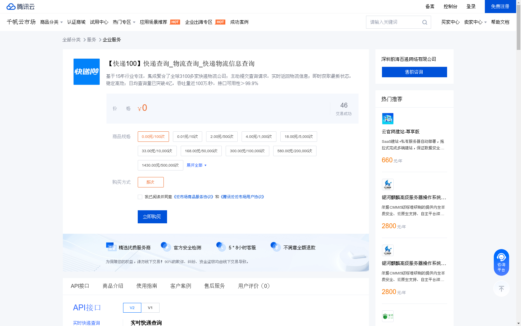Image resolution: width=521 pixels, height=326 pixels.
Task: Open the 备案 link
Action: 430,7
